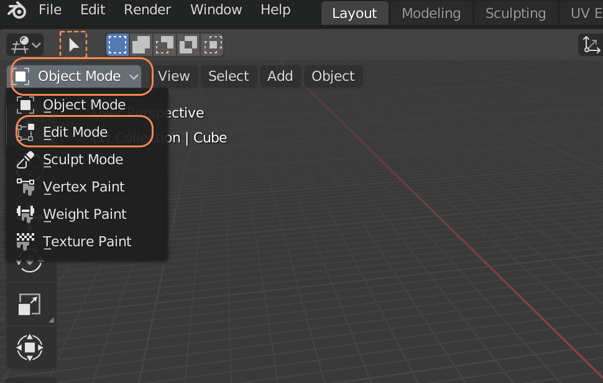
Task: Click the Object Mode icon in list
Action: [25, 104]
